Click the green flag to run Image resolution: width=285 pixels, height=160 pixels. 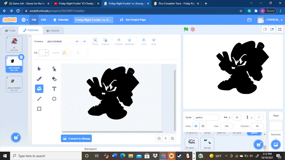coord(186,29)
